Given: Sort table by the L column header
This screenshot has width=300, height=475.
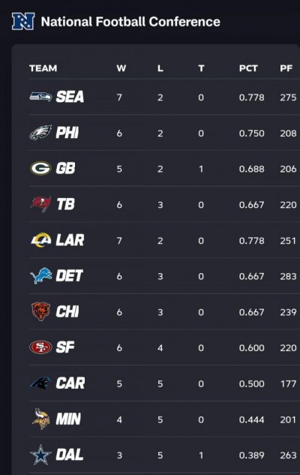Looking at the screenshot, I should point(160,68).
